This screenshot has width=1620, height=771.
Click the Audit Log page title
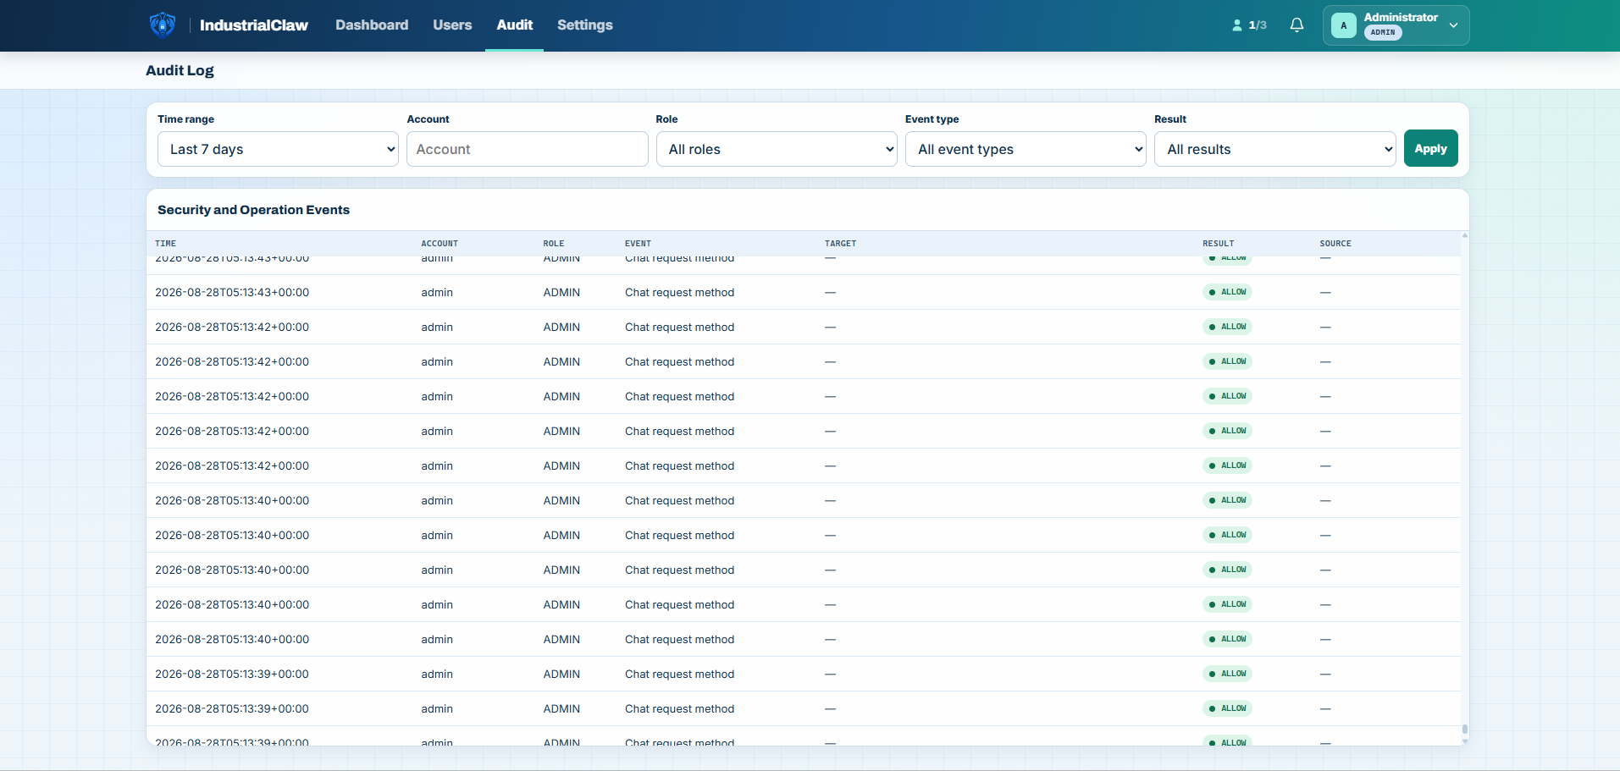[x=180, y=70]
